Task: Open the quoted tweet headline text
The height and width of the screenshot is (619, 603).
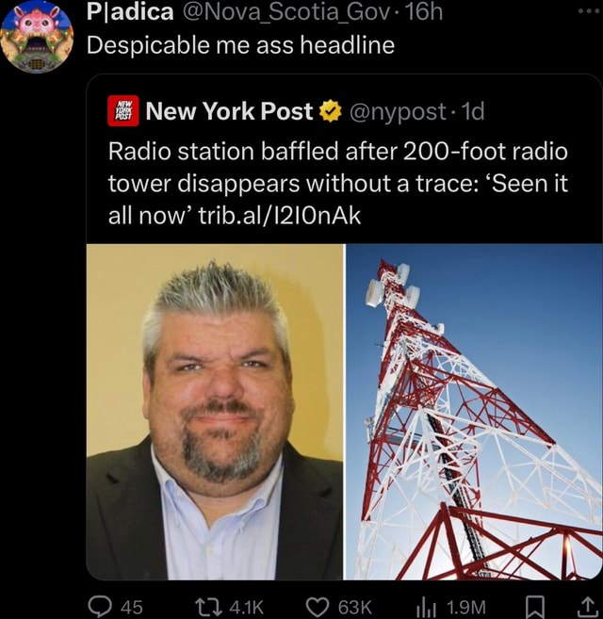Action: (338, 184)
